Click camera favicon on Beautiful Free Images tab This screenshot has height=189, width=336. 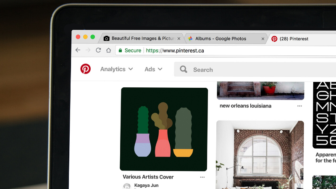coord(107,38)
